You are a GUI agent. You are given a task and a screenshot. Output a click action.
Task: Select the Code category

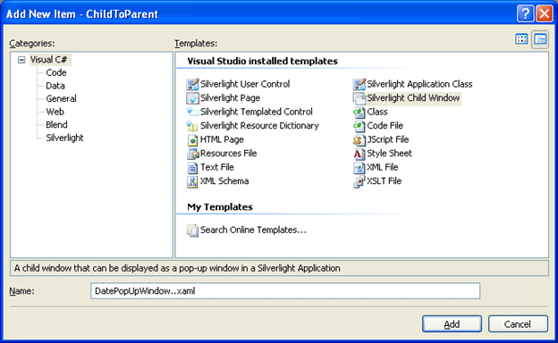coord(56,72)
